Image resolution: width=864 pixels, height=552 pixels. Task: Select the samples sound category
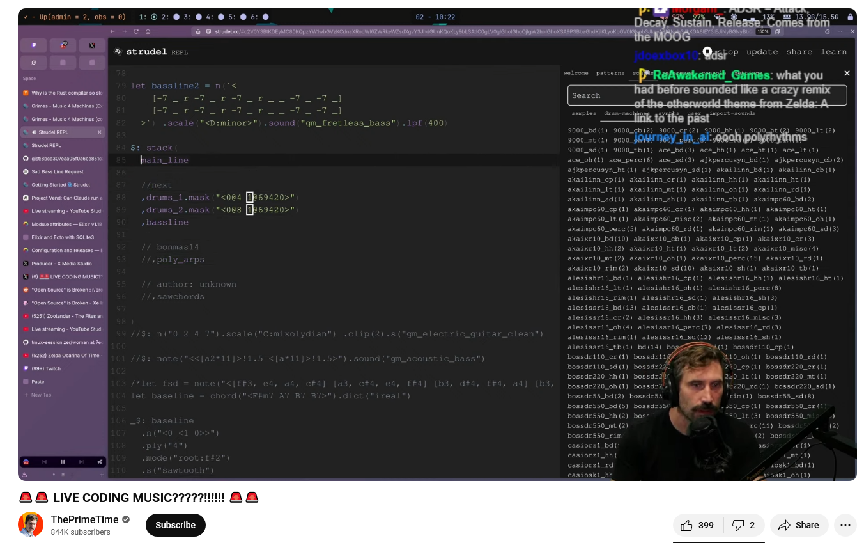click(x=583, y=113)
